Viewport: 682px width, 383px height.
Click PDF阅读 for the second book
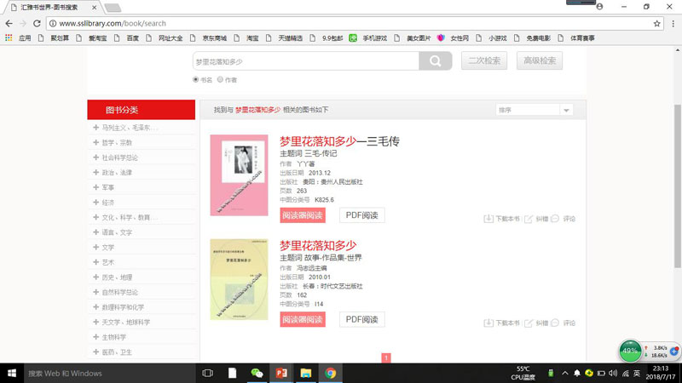pos(361,320)
